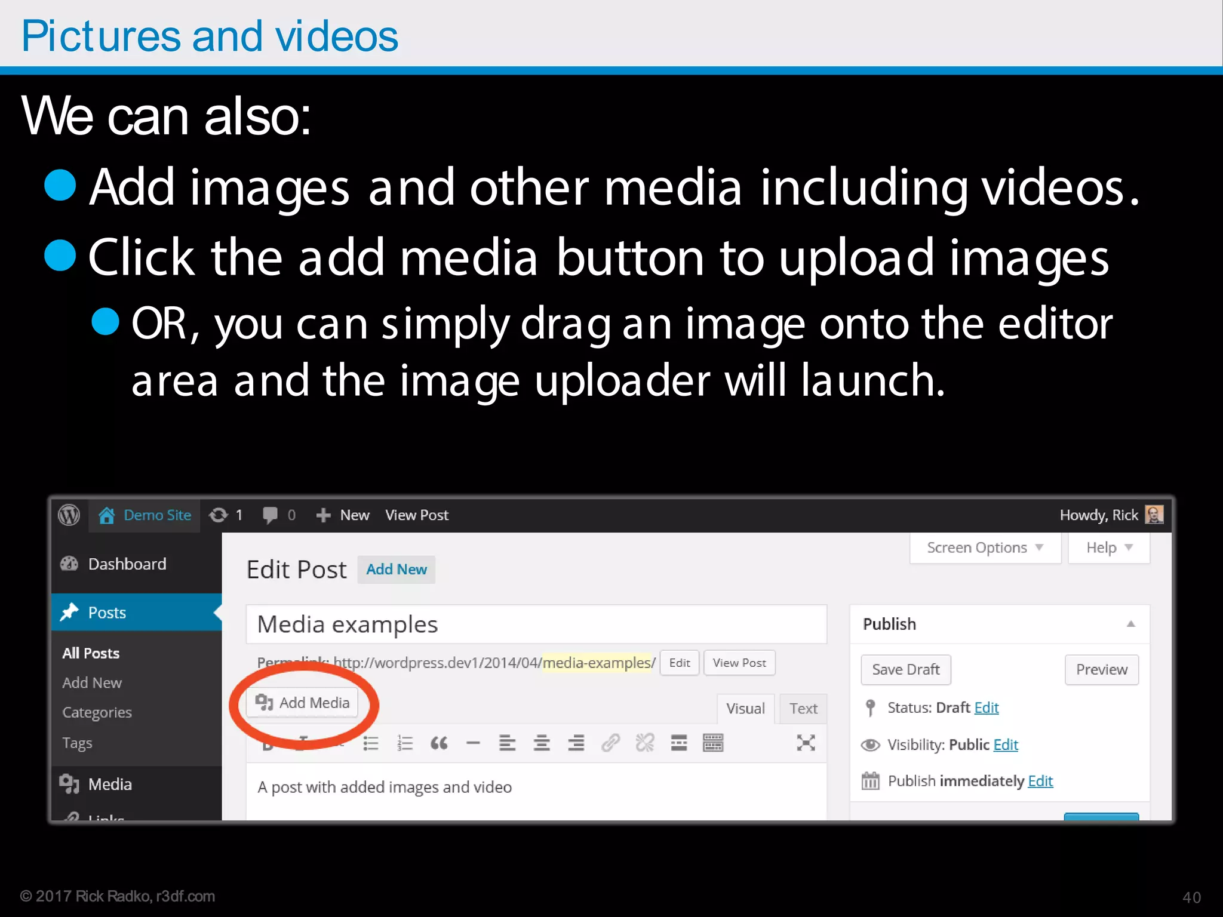Click the Media examples title field
The width and height of the screenshot is (1223, 917).
point(536,624)
